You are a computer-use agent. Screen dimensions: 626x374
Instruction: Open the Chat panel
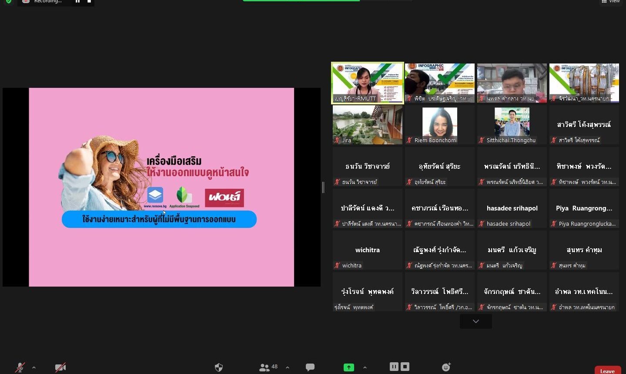point(310,367)
